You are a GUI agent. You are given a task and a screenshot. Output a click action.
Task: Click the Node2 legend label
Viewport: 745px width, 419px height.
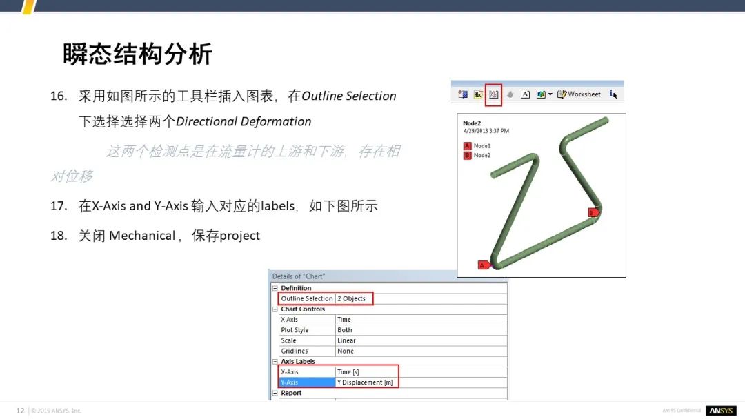481,155
